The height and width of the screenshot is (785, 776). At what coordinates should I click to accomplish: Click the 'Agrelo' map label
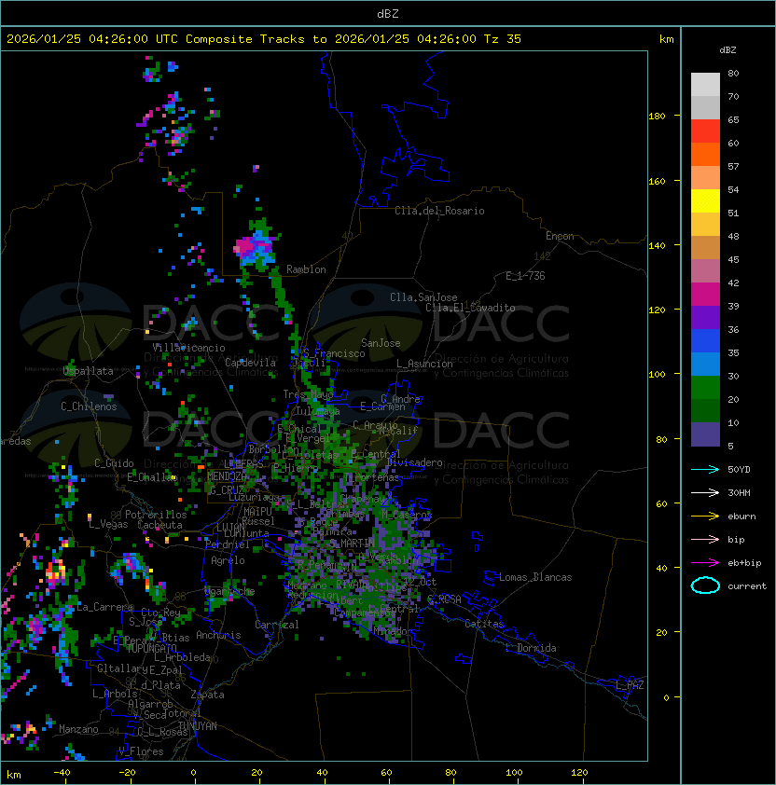pos(228,560)
